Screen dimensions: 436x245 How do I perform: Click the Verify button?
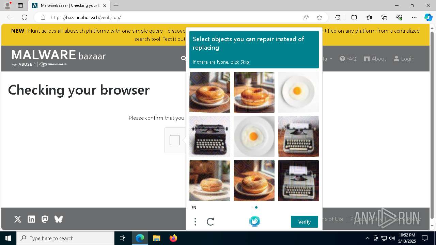[305, 222]
